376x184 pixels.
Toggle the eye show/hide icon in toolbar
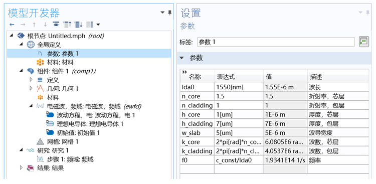click(56, 25)
